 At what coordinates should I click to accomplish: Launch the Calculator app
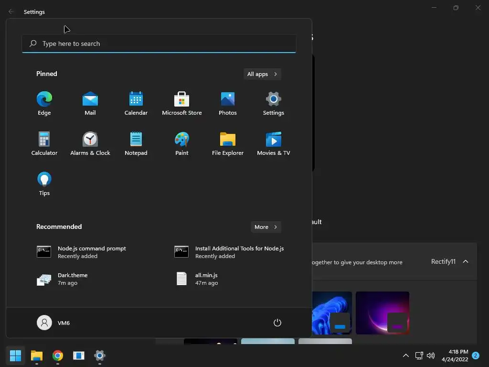tap(44, 143)
